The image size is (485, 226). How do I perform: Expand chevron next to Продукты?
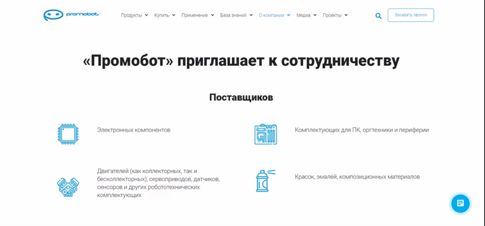pos(146,15)
